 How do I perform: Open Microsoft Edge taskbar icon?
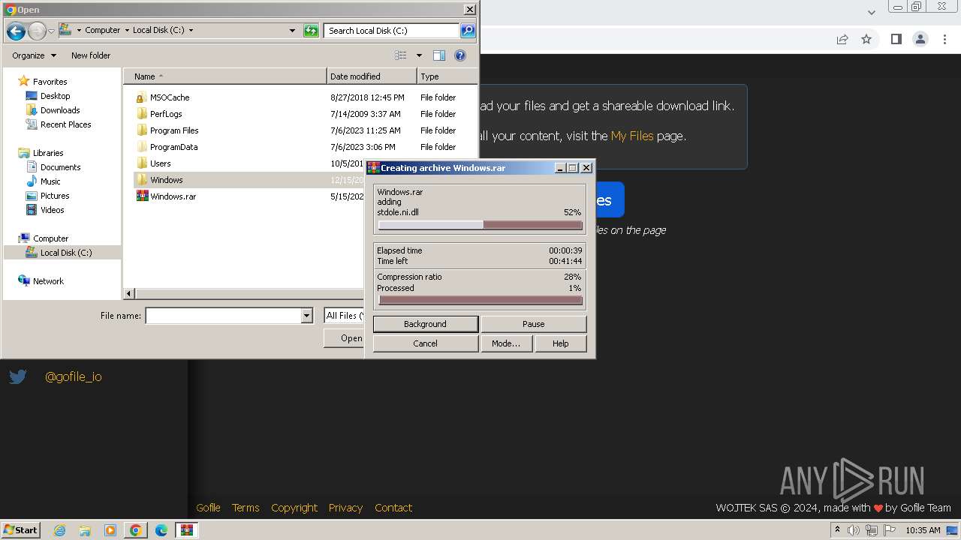tap(161, 530)
